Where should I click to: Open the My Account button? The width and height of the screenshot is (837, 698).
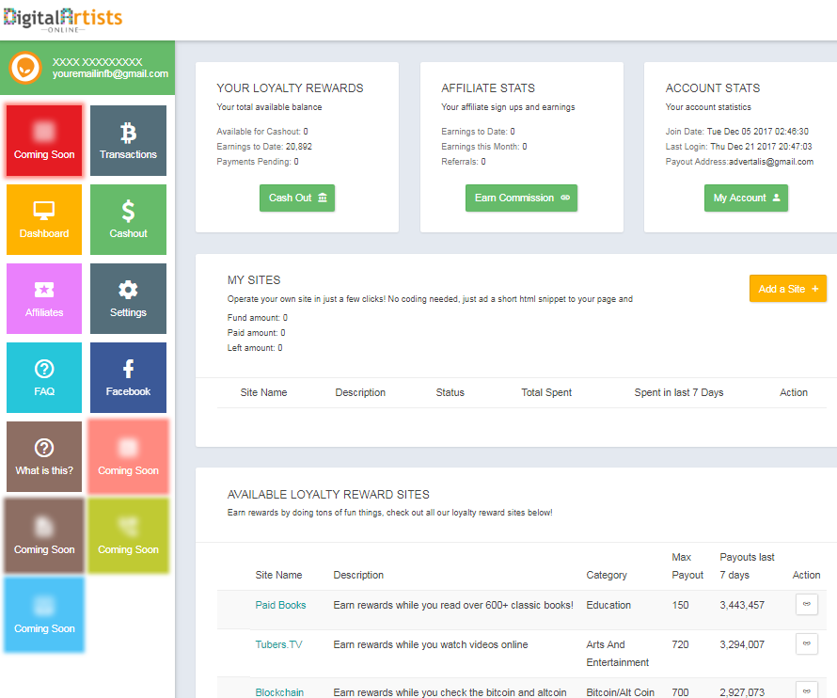tap(746, 198)
